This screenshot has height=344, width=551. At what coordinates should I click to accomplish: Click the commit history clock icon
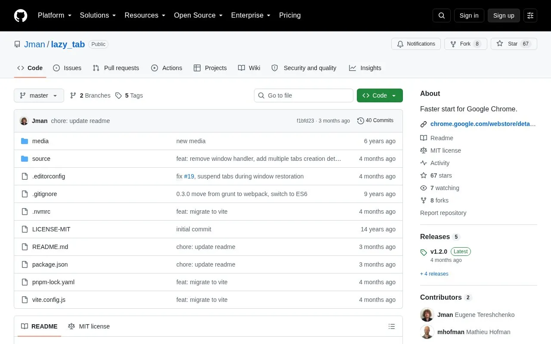[x=361, y=121]
